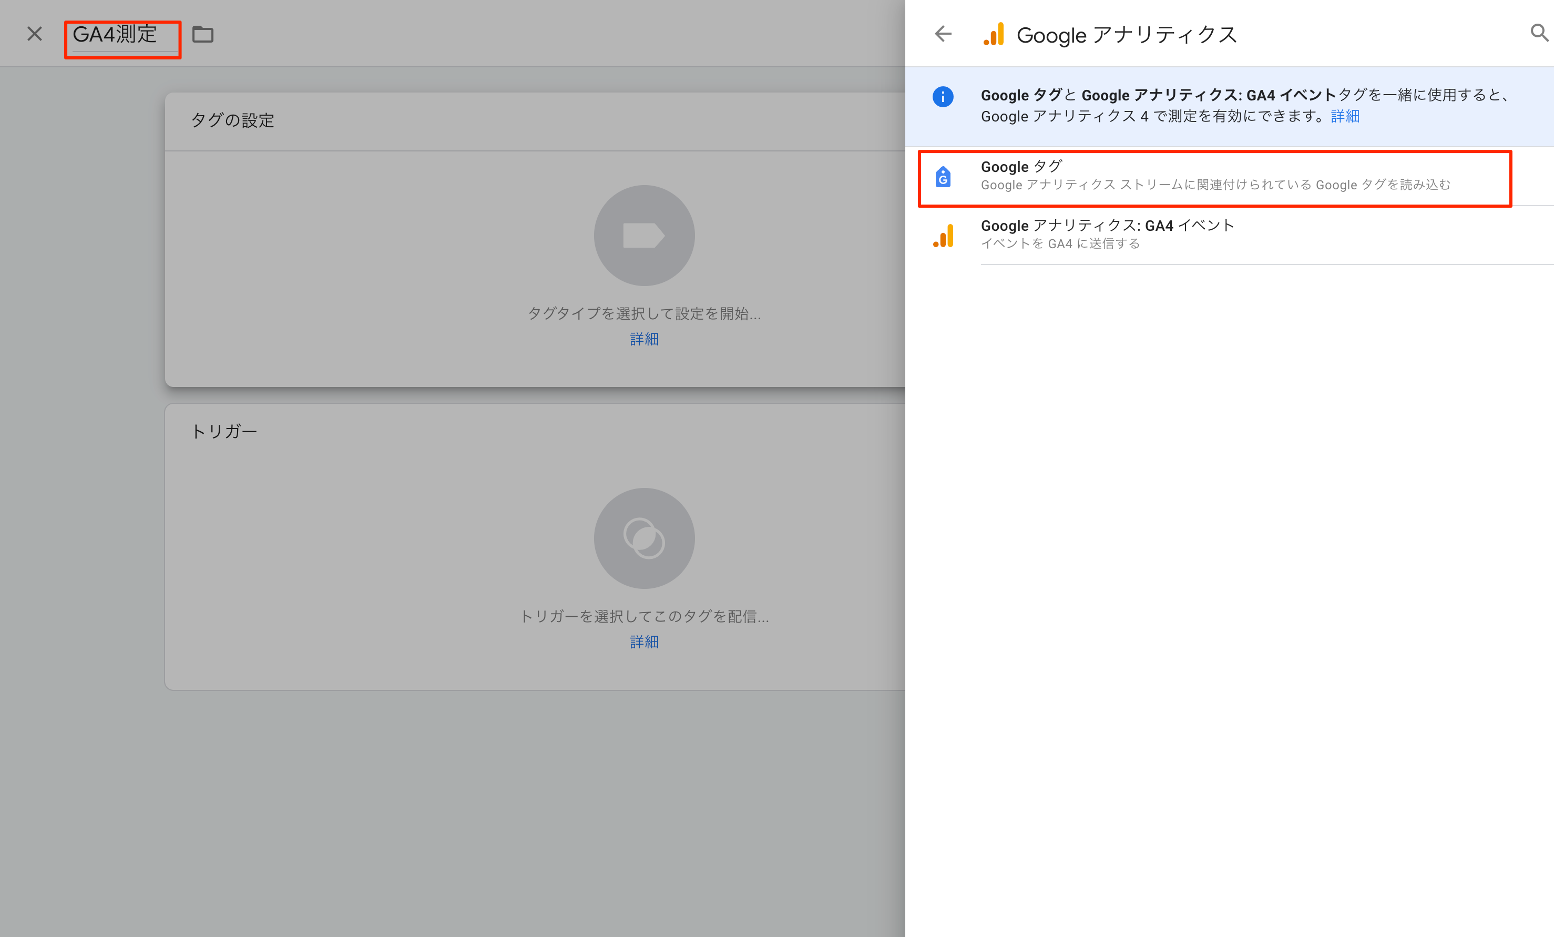
Task: Open search in the tag type panel
Action: coord(1539,33)
